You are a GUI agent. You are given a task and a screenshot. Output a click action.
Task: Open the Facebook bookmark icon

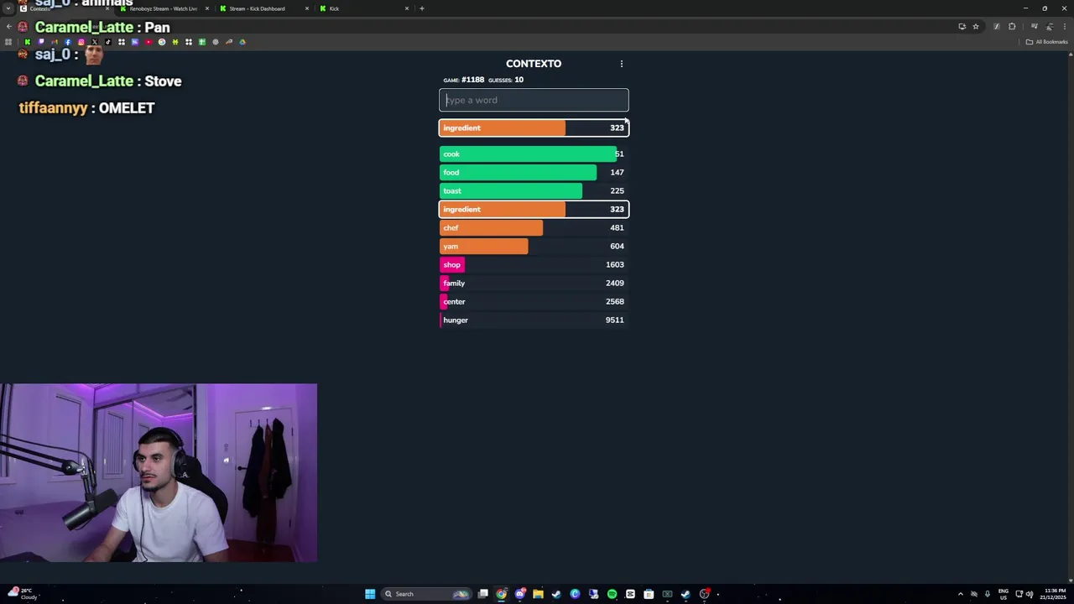pyautogui.click(x=67, y=42)
